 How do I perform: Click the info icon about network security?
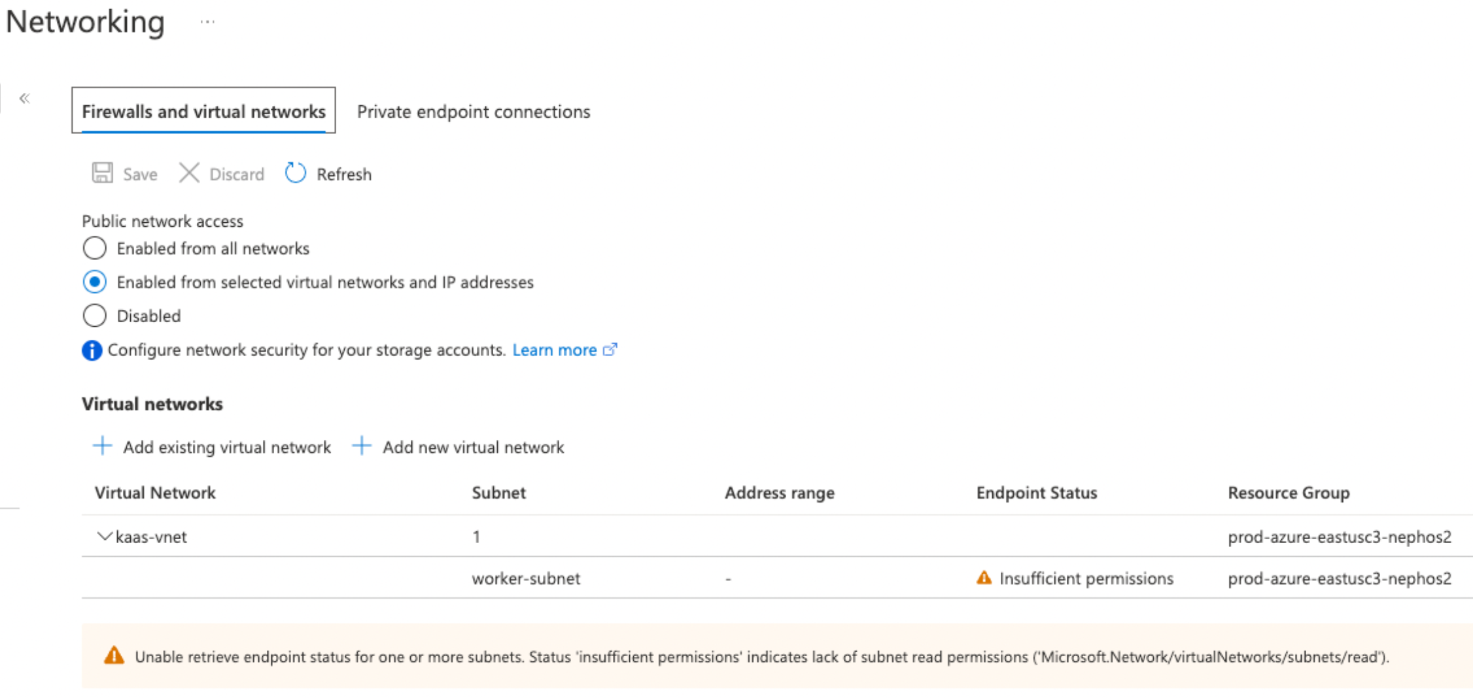click(92, 350)
